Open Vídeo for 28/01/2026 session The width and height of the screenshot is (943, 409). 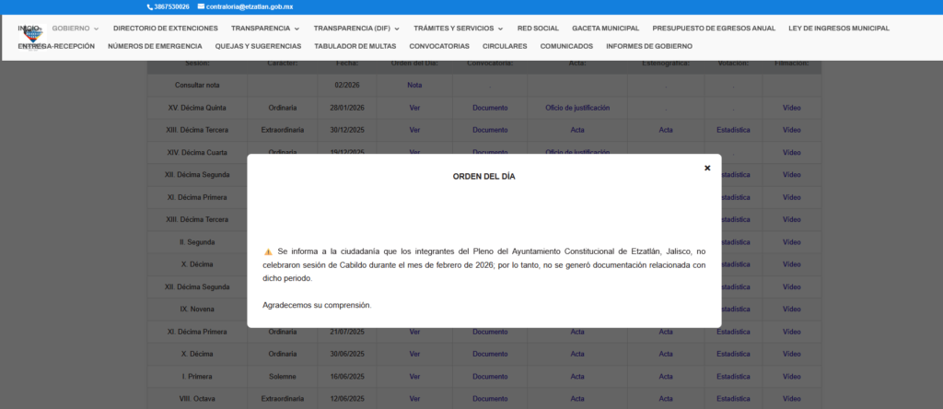tap(791, 108)
